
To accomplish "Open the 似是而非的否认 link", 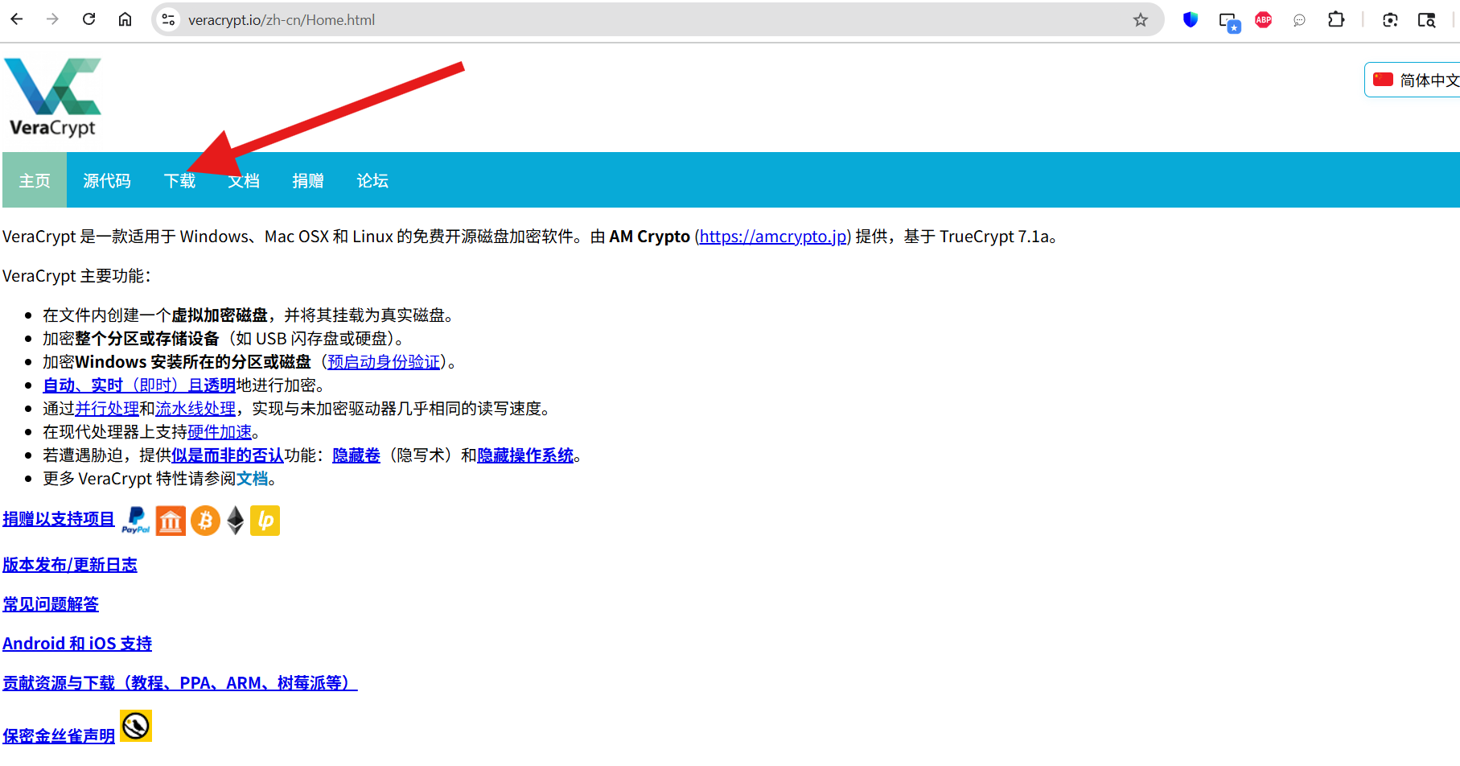I will click(228, 455).
